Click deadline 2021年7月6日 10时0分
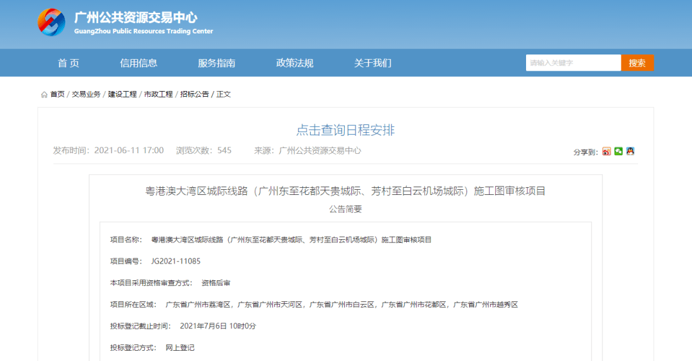Image resolution: width=692 pixels, height=361 pixels. [x=218, y=326]
